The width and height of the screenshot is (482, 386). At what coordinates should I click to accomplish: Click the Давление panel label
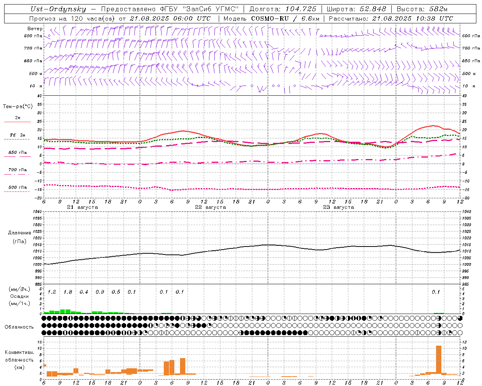point(20,233)
